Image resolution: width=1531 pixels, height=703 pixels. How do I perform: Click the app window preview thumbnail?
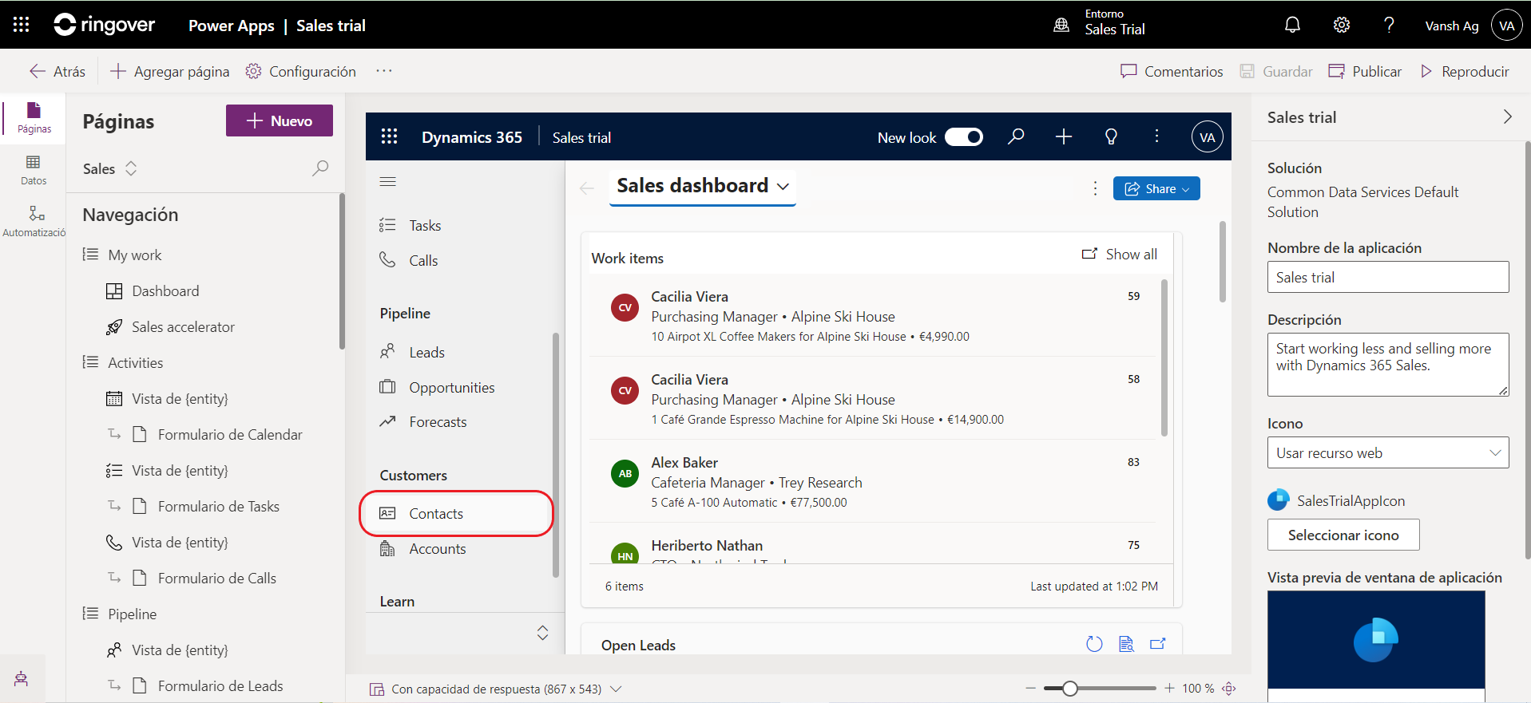click(1376, 646)
